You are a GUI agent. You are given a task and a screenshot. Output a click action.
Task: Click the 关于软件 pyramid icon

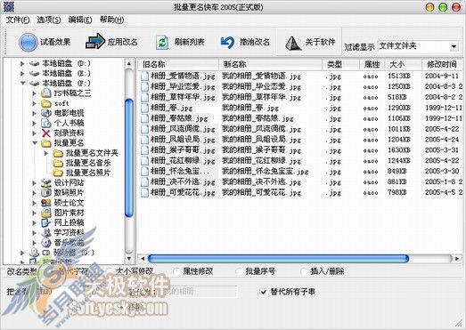[293, 43]
